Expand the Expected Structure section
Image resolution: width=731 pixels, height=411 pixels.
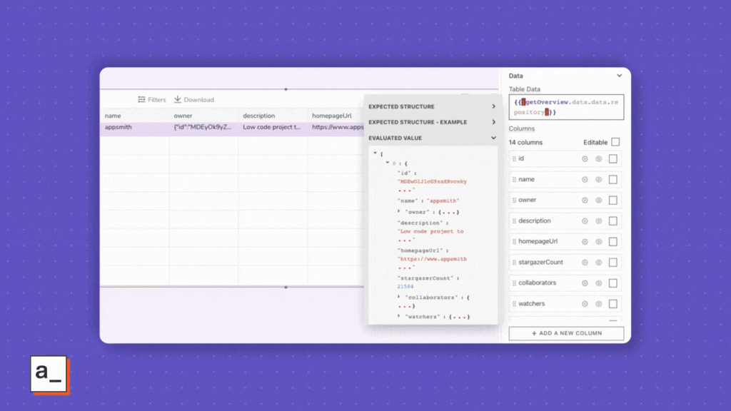[493, 107]
